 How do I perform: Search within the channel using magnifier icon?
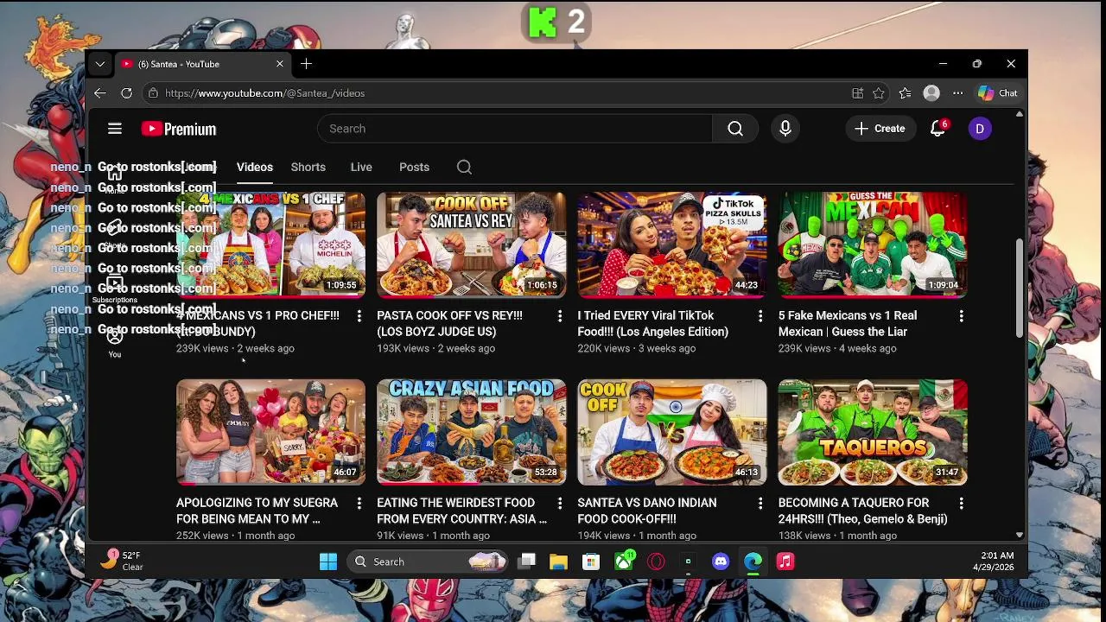(464, 167)
